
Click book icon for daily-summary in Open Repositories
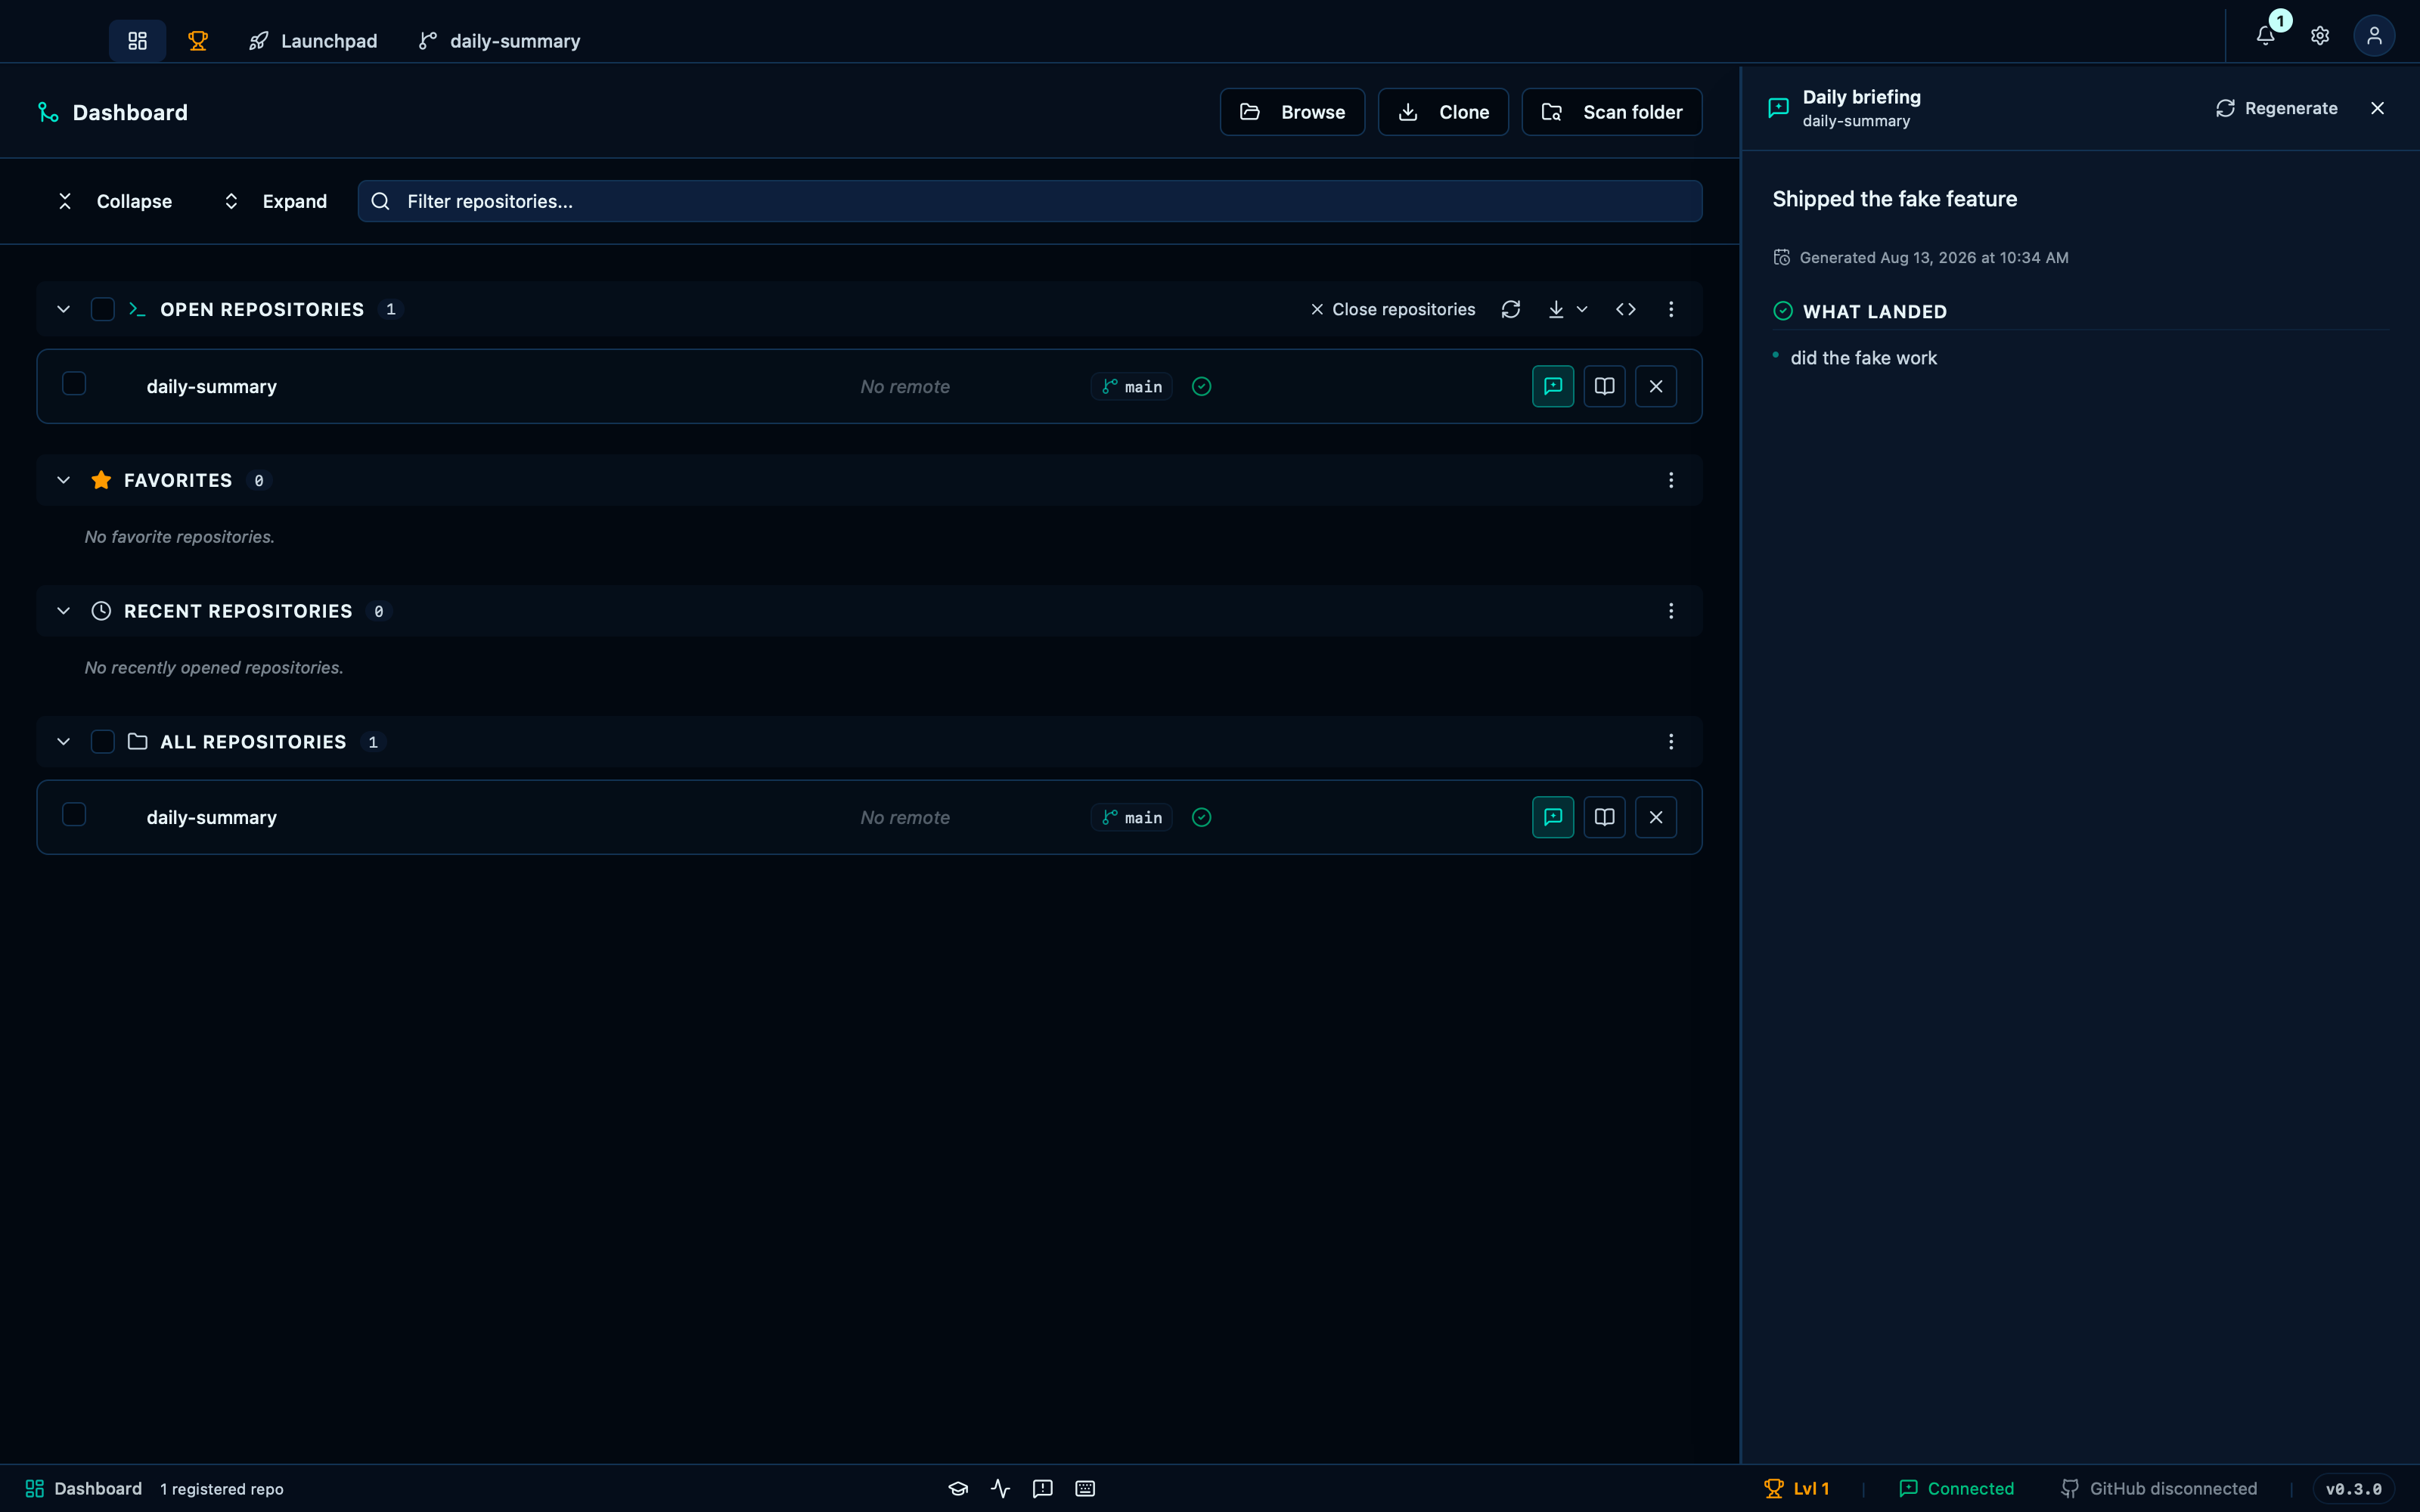(1604, 386)
